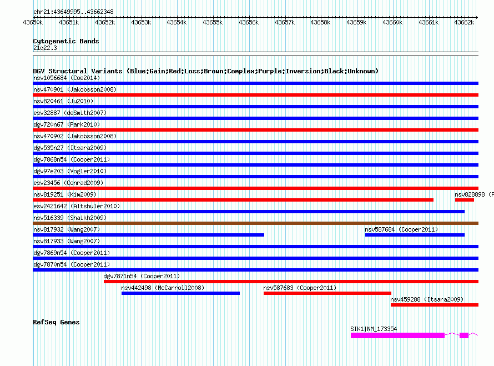Click the blue bar under nsv587684 (Cooper2011)
The height and width of the screenshot is (366, 494).
(415, 235)
